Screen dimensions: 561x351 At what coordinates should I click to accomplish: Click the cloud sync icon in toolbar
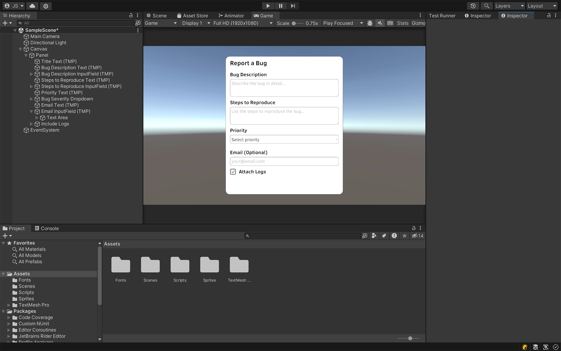coord(32,6)
